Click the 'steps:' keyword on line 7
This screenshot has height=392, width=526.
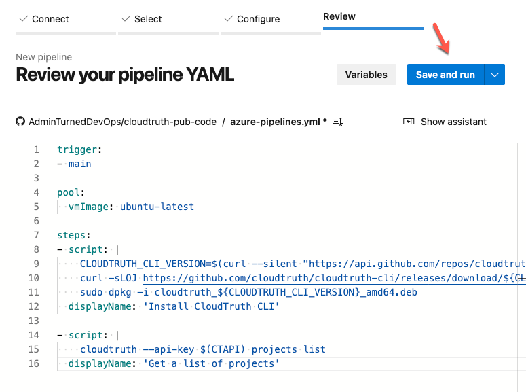coord(74,235)
